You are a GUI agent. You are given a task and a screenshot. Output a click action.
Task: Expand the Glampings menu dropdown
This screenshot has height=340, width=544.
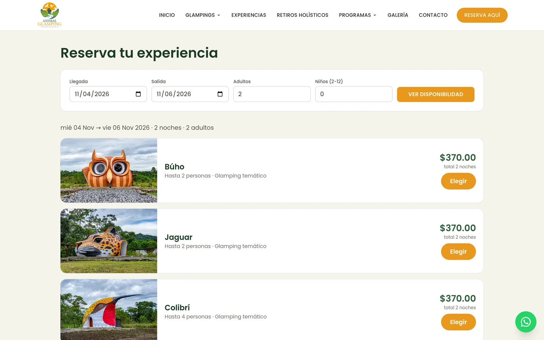pyautogui.click(x=203, y=15)
